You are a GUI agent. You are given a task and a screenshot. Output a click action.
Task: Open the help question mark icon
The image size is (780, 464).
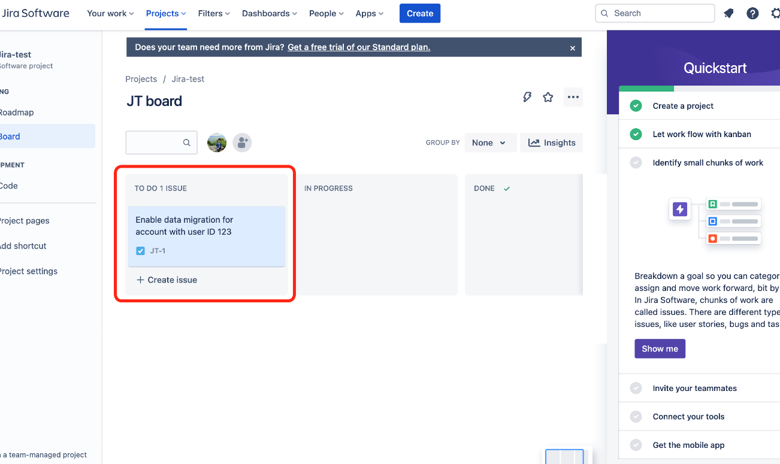coord(752,13)
